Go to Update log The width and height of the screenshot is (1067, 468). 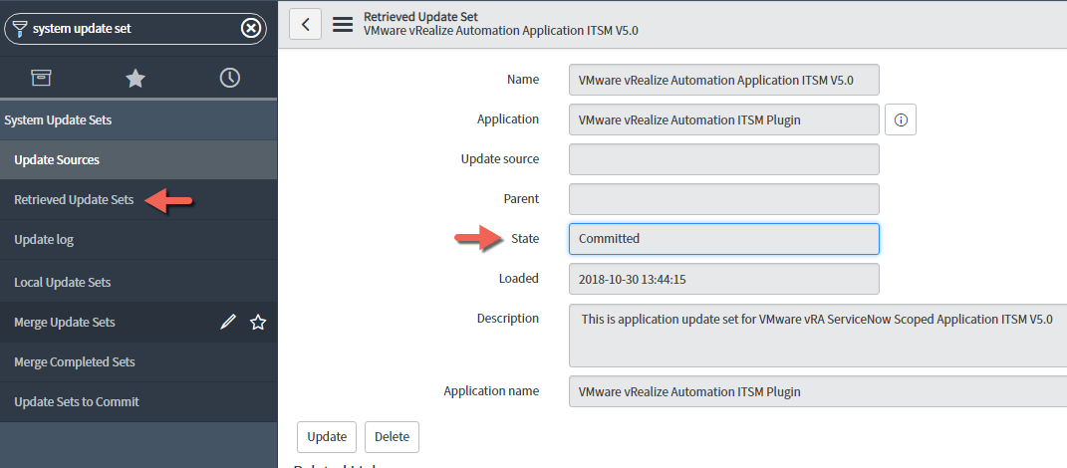tap(44, 240)
